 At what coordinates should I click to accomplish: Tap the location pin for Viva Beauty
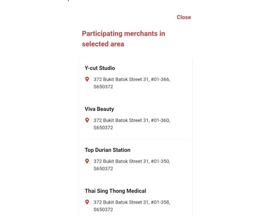point(87,120)
